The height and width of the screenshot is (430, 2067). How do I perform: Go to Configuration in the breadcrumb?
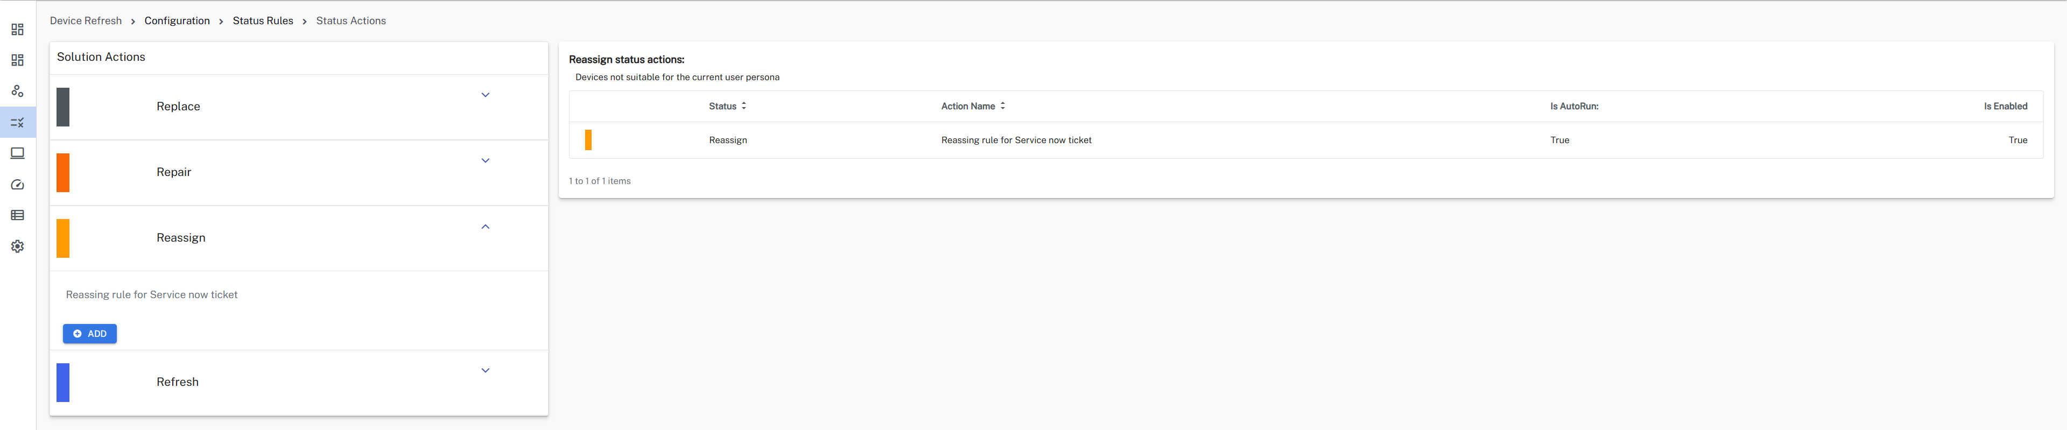(177, 21)
